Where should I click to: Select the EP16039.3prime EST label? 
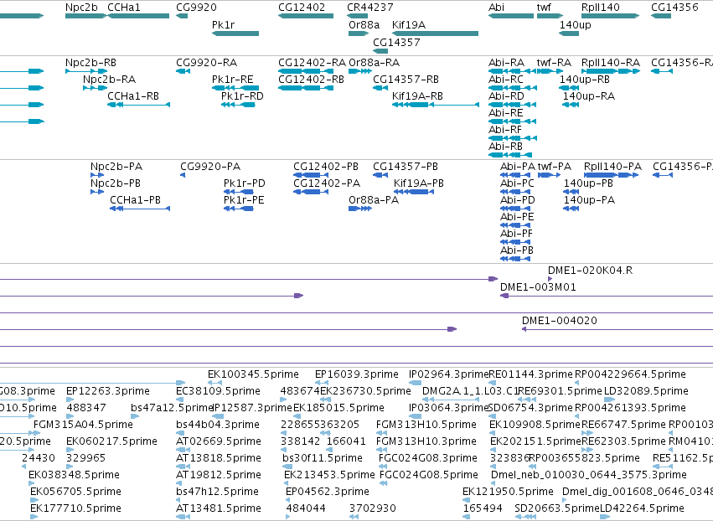tap(357, 374)
